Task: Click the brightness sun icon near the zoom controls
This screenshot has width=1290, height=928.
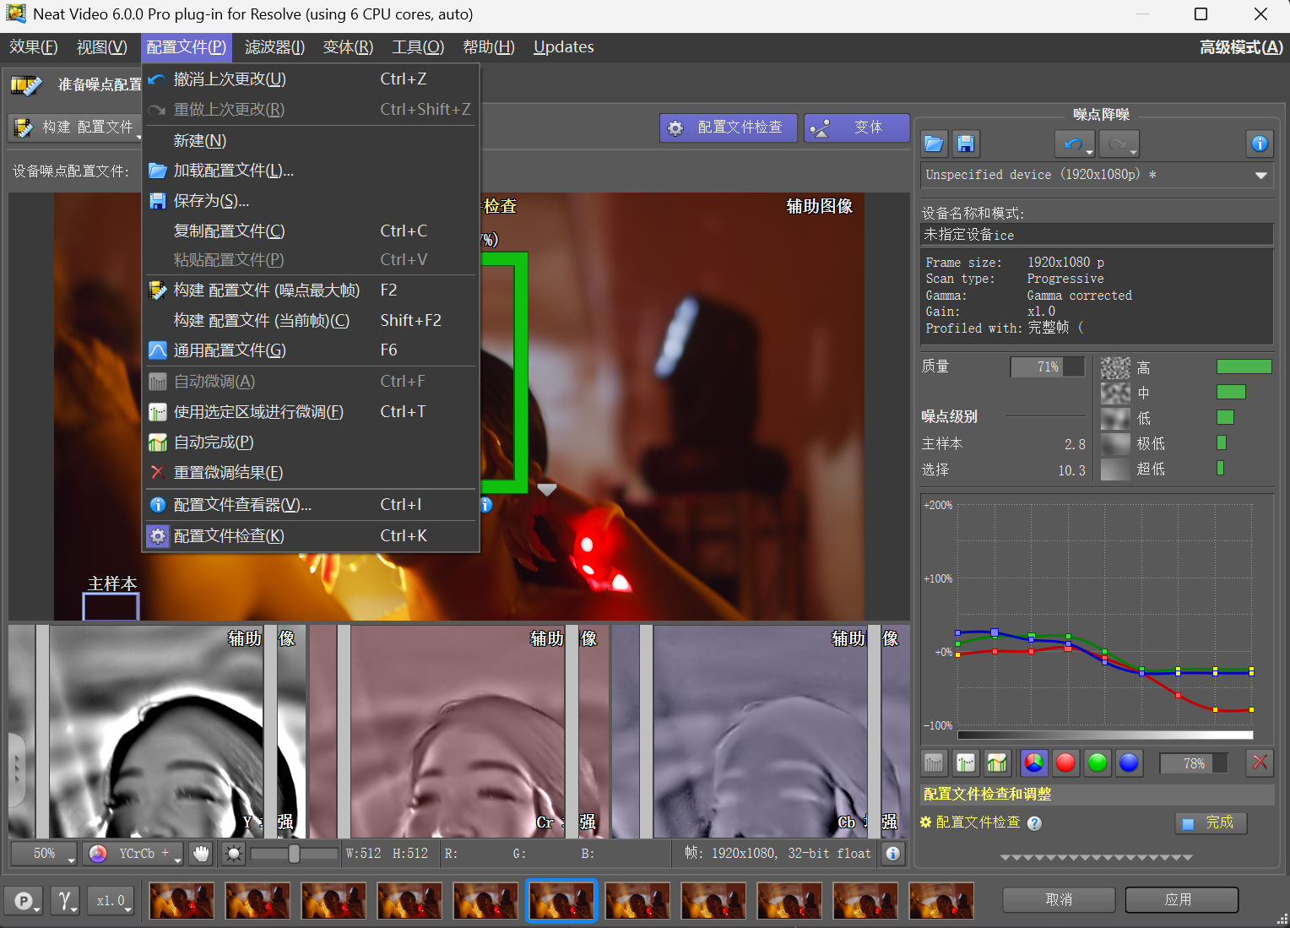Action: 233,854
